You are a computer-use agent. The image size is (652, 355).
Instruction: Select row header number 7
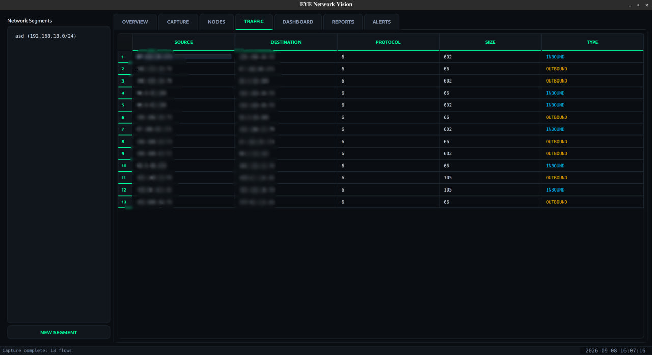125,129
